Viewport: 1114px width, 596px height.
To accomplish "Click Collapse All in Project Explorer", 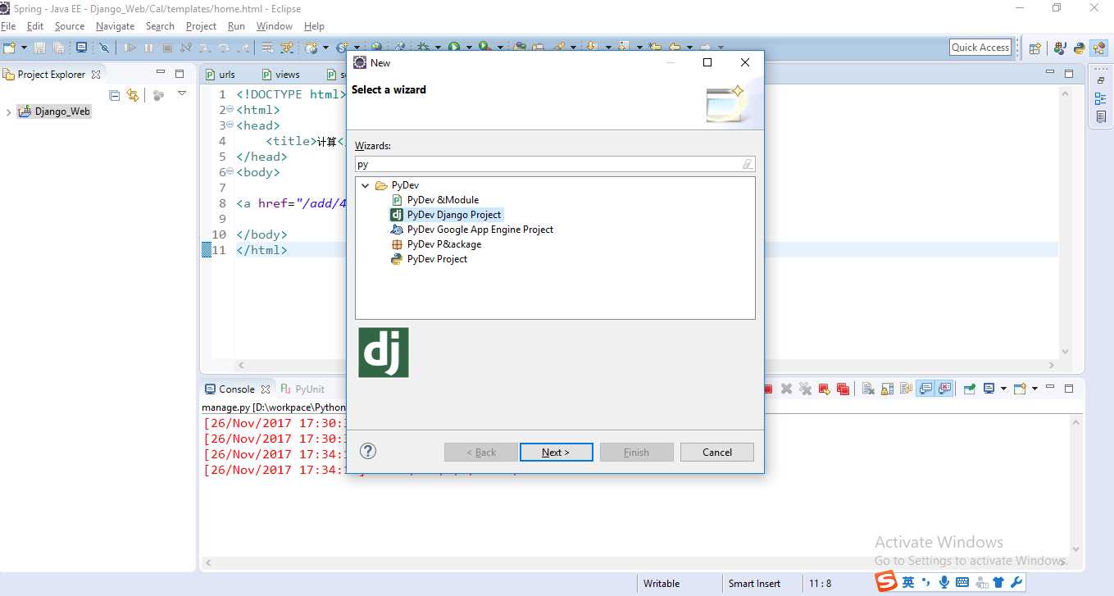I will coord(114,95).
